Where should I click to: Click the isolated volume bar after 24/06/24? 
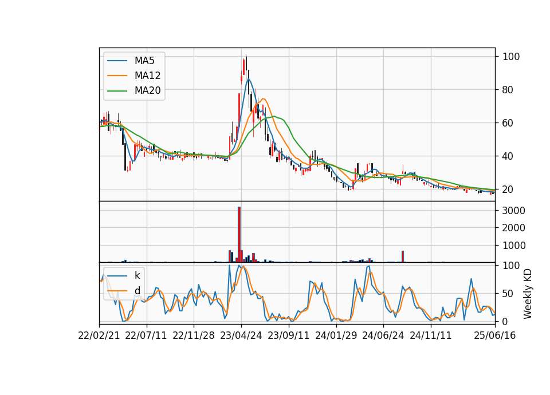[x=403, y=256]
